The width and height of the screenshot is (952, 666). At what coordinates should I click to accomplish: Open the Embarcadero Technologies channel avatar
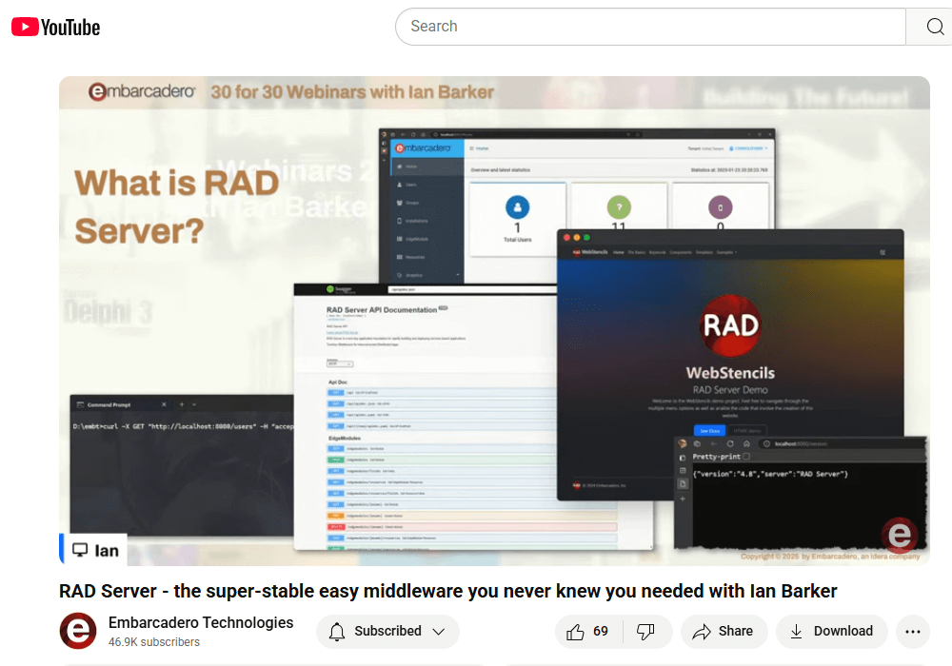(x=78, y=631)
